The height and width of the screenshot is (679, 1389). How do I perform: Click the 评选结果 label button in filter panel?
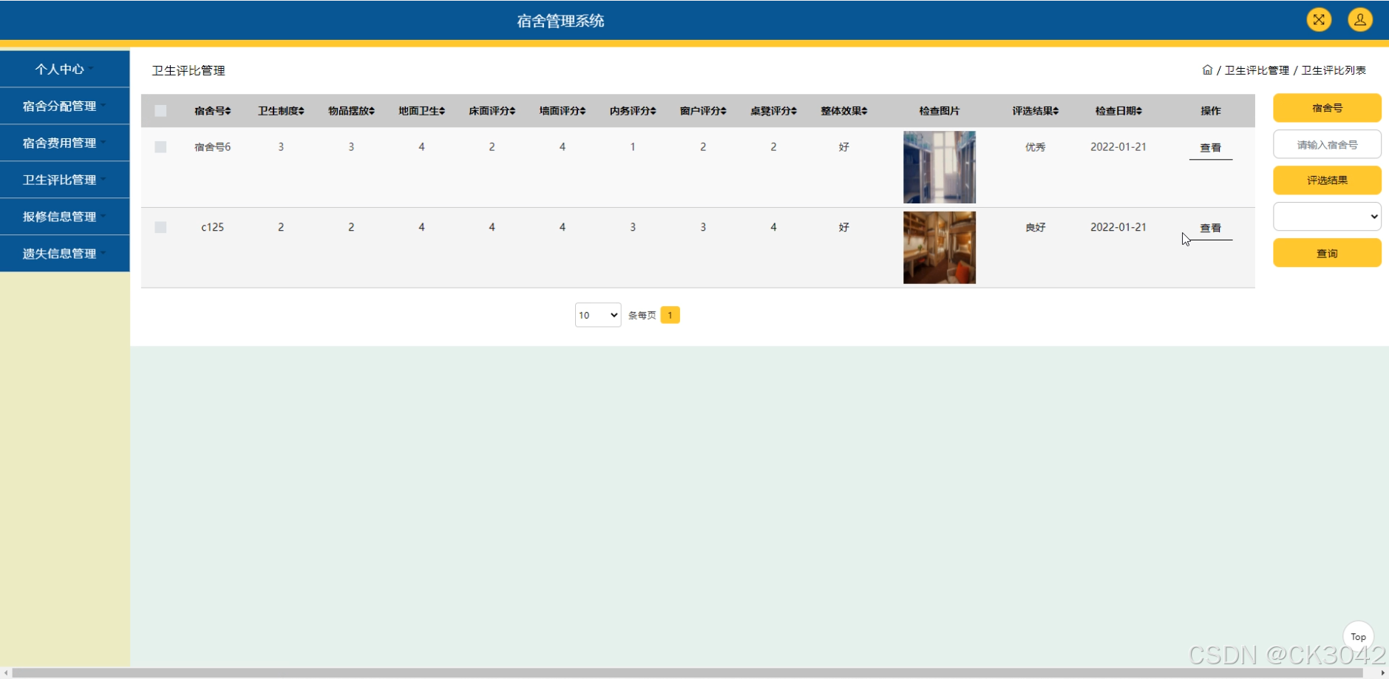(x=1327, y=180)
